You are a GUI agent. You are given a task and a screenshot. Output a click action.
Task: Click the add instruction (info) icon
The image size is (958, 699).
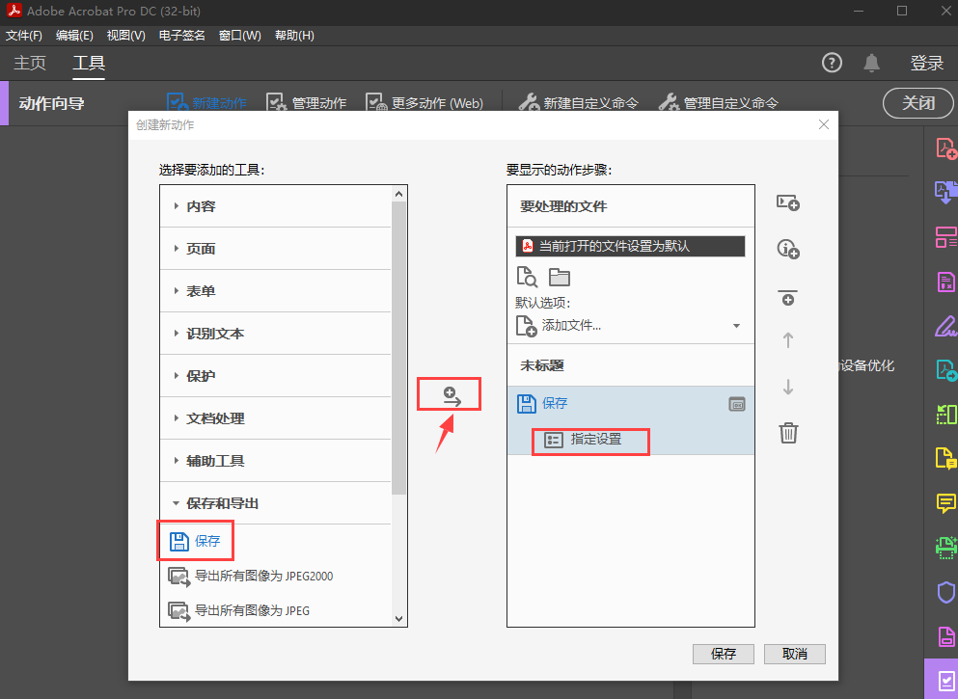(x=788, y=250)
